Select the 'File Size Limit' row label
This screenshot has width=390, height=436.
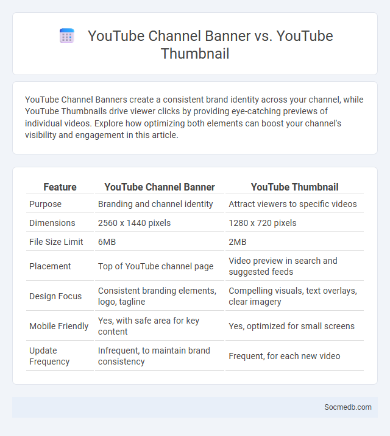click(56, 242)
